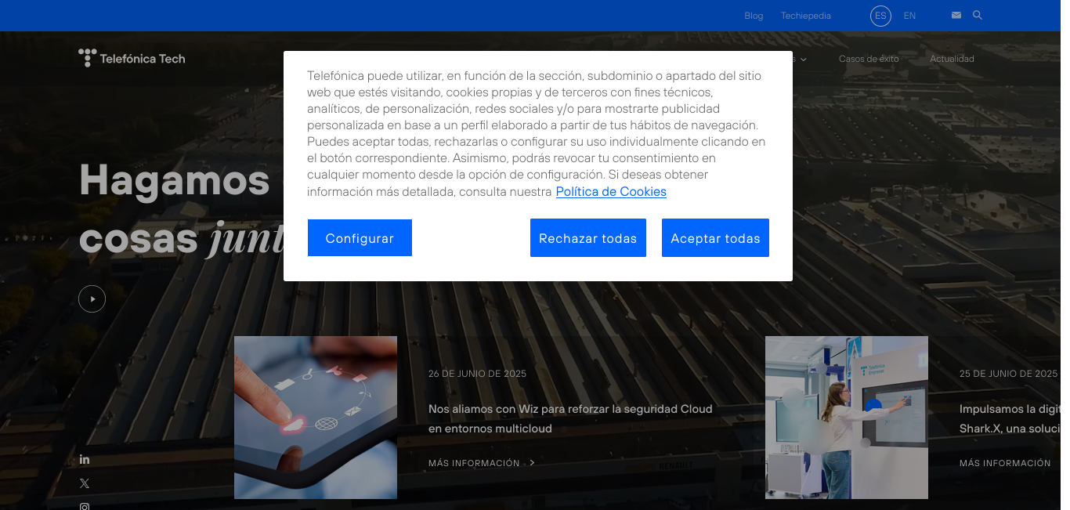Go to the Blog link

(x=754, y=16)
